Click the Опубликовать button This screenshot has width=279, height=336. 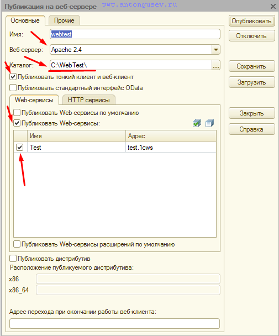(x=251, y=21)
